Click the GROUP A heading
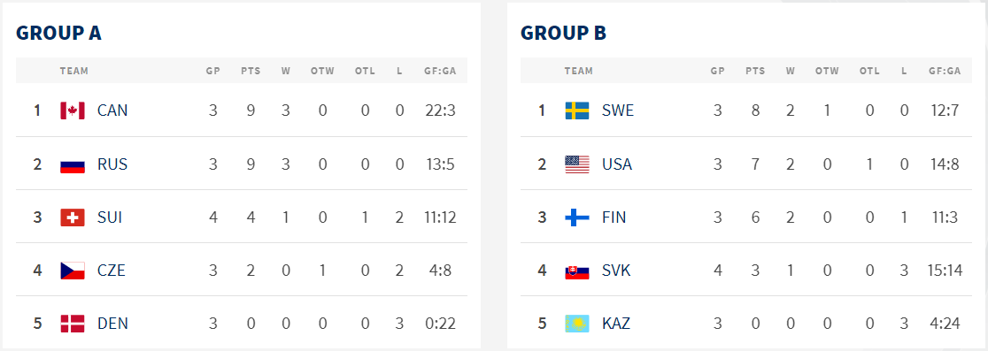 point(58,33)
